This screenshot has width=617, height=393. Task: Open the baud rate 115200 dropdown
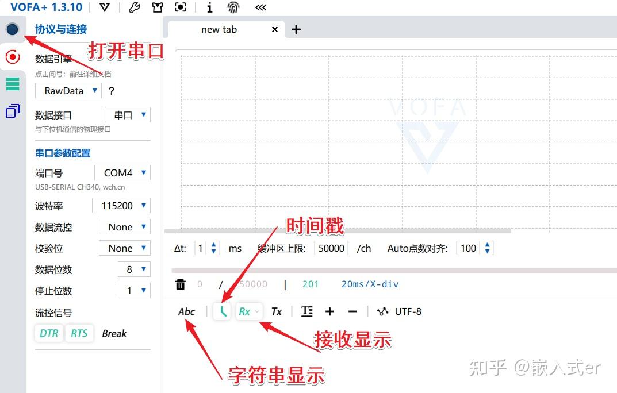[121, 205]
